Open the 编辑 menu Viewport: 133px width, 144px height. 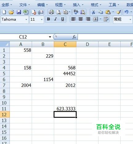[x=42, y=5]
